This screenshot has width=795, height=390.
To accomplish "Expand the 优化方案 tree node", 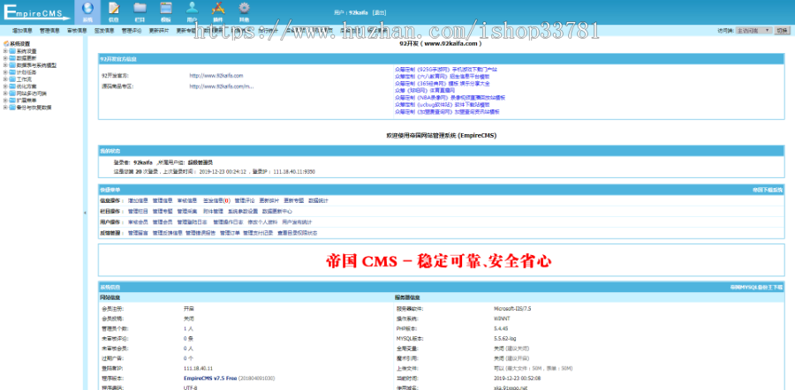I will [x=5, y=86].
